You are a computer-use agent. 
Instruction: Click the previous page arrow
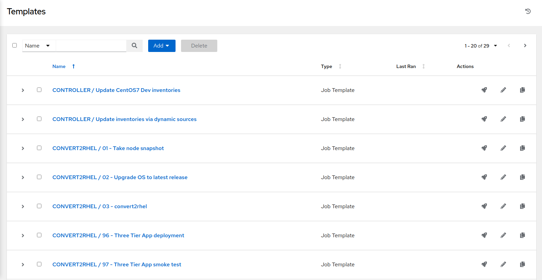(x=509, y=45)
